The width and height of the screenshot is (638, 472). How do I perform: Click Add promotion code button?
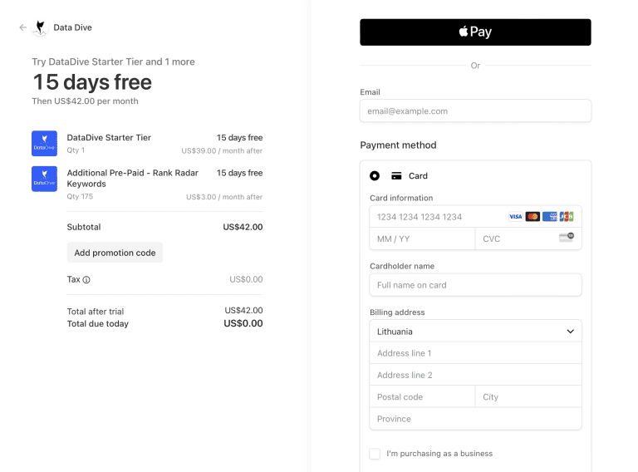click(x=115, y=253)
